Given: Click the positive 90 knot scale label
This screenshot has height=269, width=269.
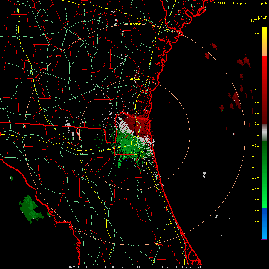Looking at the screenshot, I should [257, 35].
